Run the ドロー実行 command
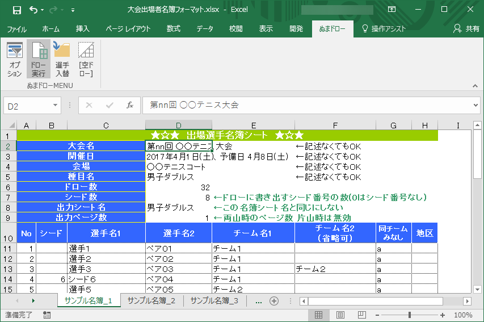484x322 pixels. point(39,59)
